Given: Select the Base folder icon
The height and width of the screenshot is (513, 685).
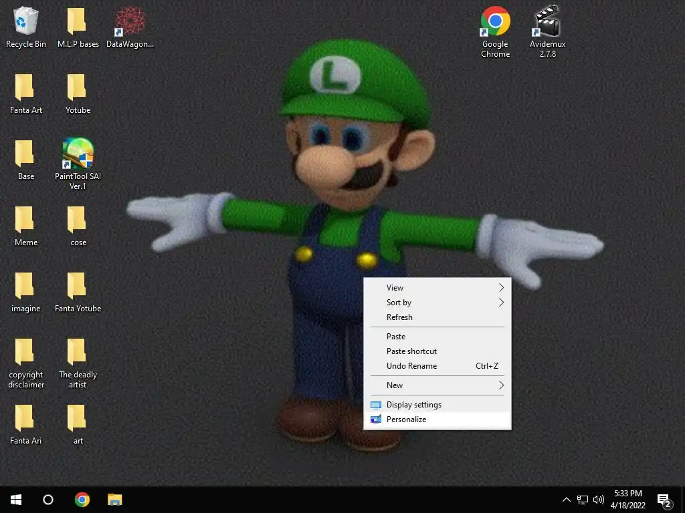Looking at the screenshot, I should pos(26,160).
